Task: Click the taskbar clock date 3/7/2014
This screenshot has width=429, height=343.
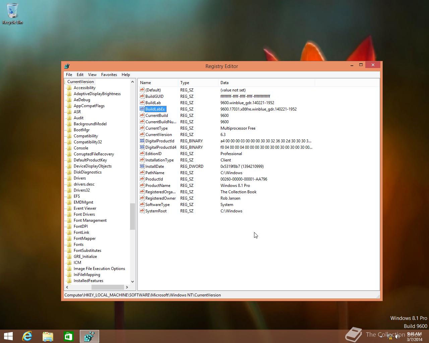Action: [x=415, y=339]
